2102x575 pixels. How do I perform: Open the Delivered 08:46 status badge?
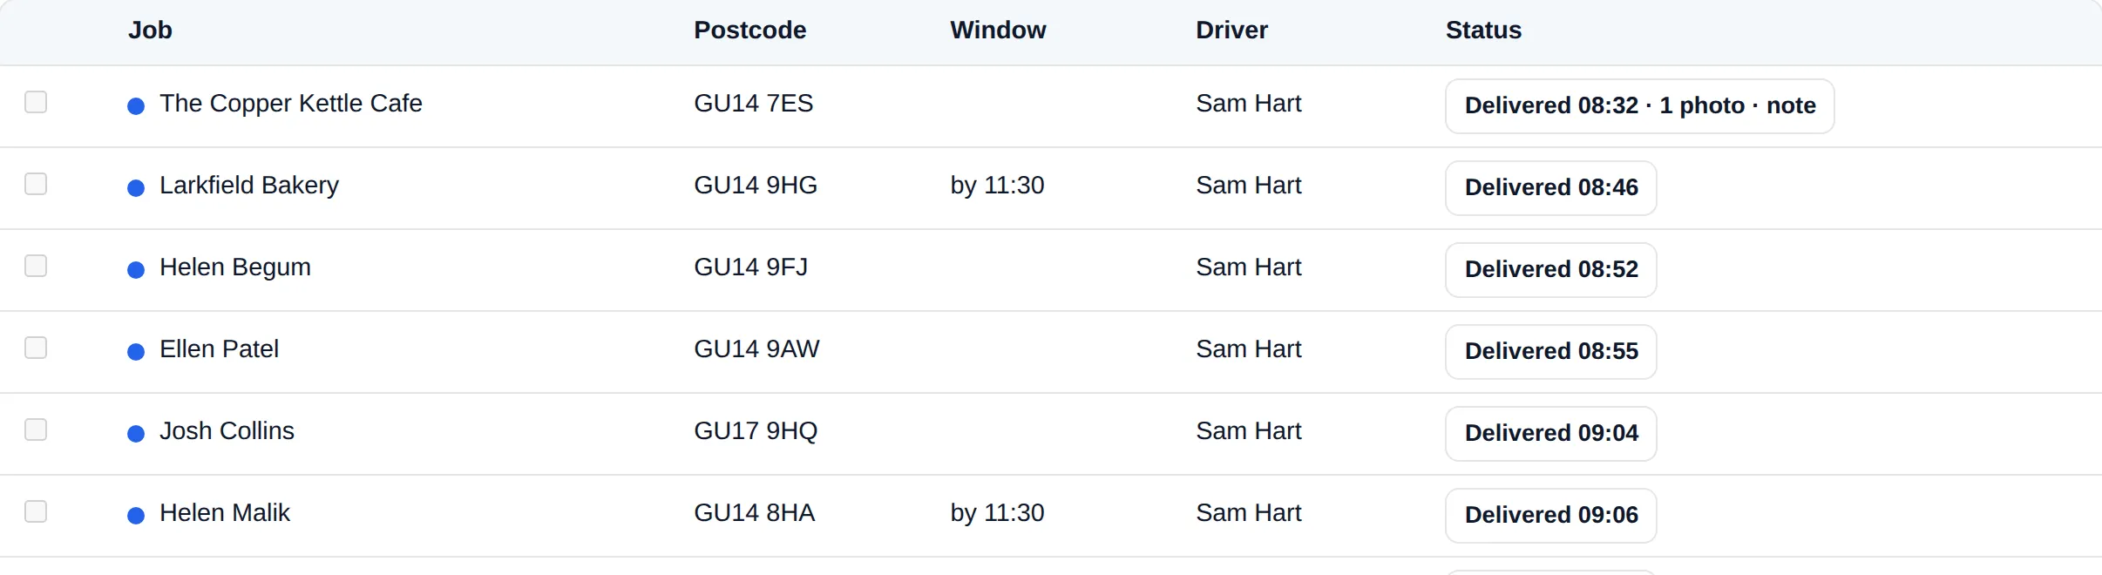(x=1550, y=188)
